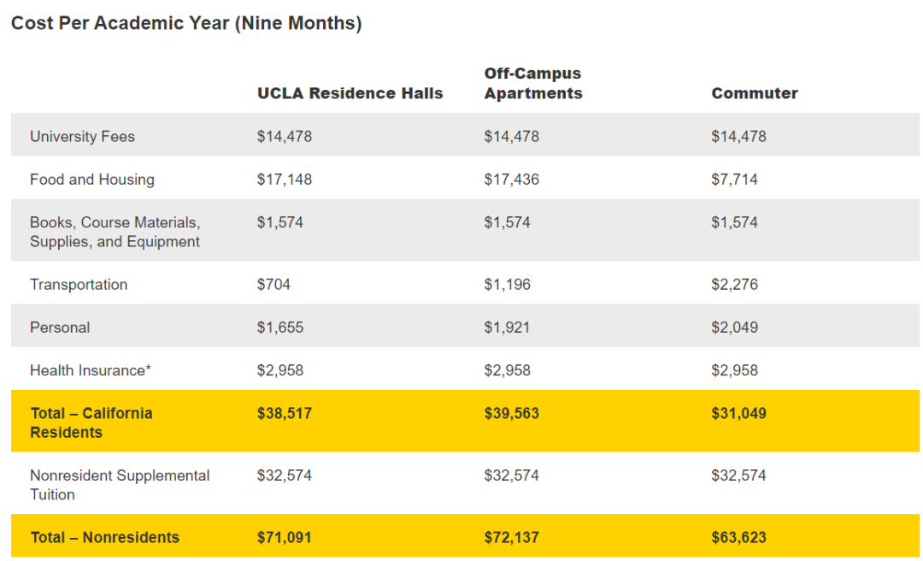Click the Total – California Residents label
This screenshot has height=561, width=923.
pyautogui.click(x=91, y=422)
